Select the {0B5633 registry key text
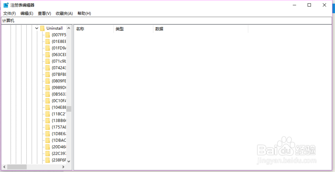The height and width of the screenshot is (172, 335). pos(59,94)
